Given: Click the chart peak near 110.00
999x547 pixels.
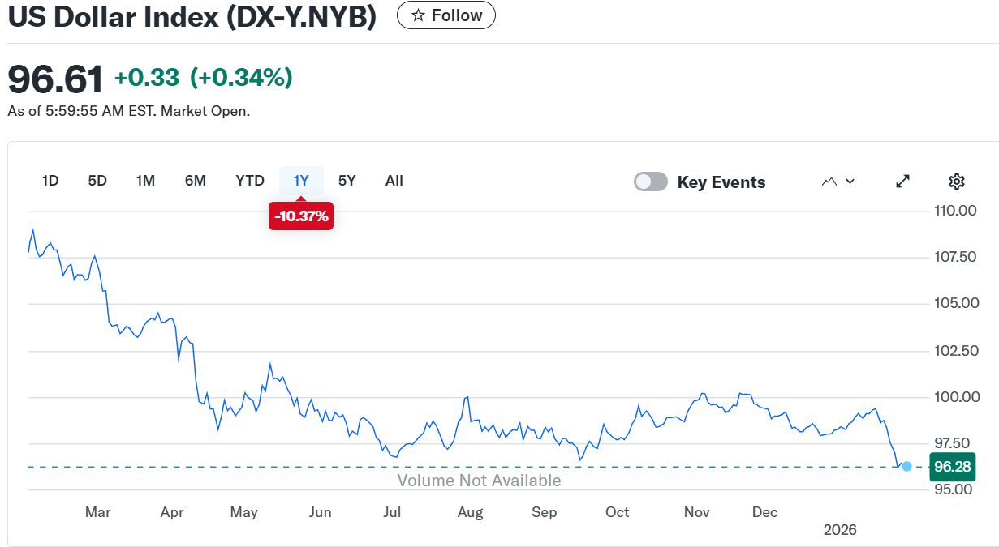Looking at the screenshot, I should point(33,230).
